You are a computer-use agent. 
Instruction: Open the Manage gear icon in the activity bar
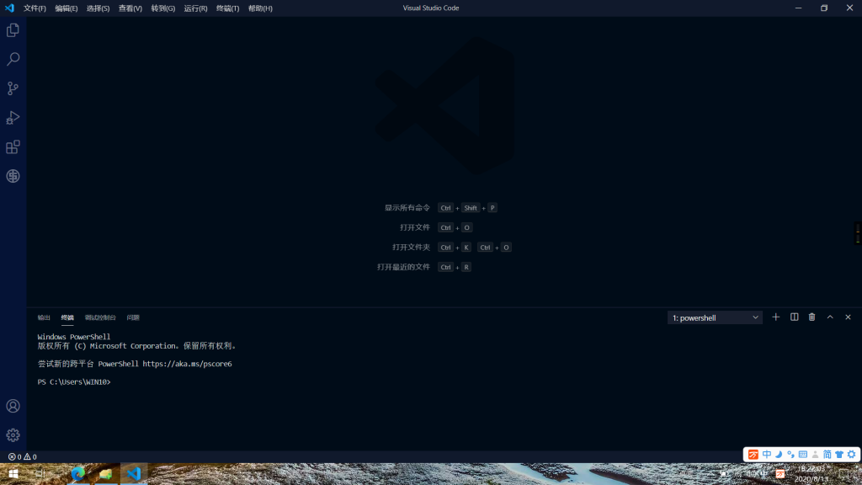click(x=13, y=435)
